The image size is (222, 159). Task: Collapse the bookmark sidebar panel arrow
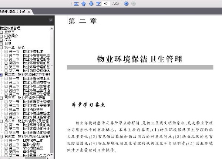(x=51, y=20)
